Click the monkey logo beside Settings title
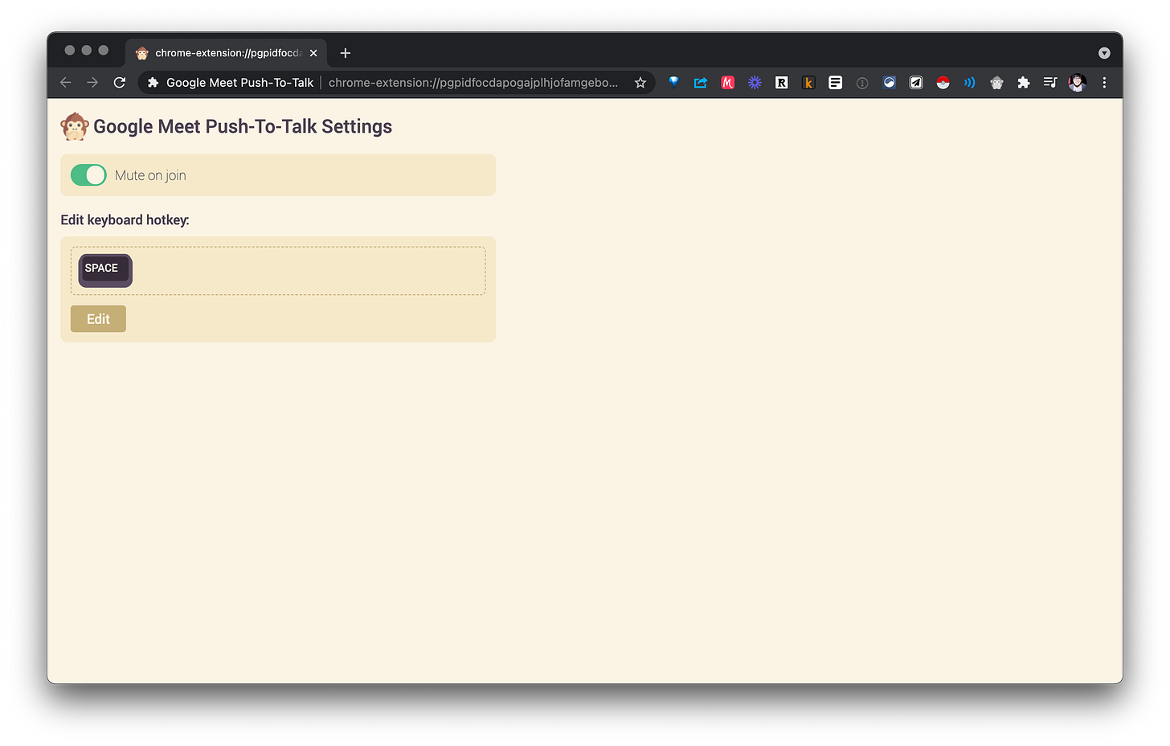The height and width of the screenshot is (746, 1170). pyautogui.click(x=75, y=126)
